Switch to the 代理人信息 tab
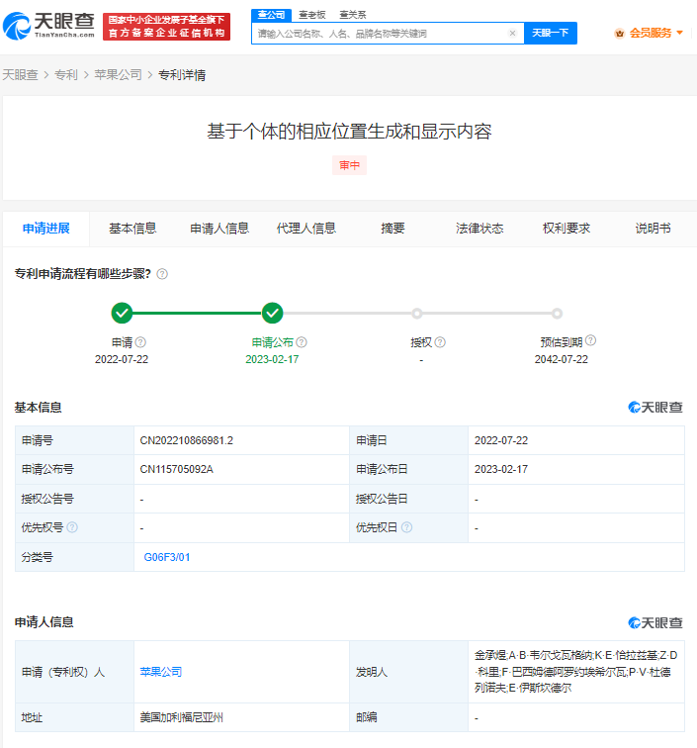The height and width of the screenshot is (748, 697). click(306, 229)
